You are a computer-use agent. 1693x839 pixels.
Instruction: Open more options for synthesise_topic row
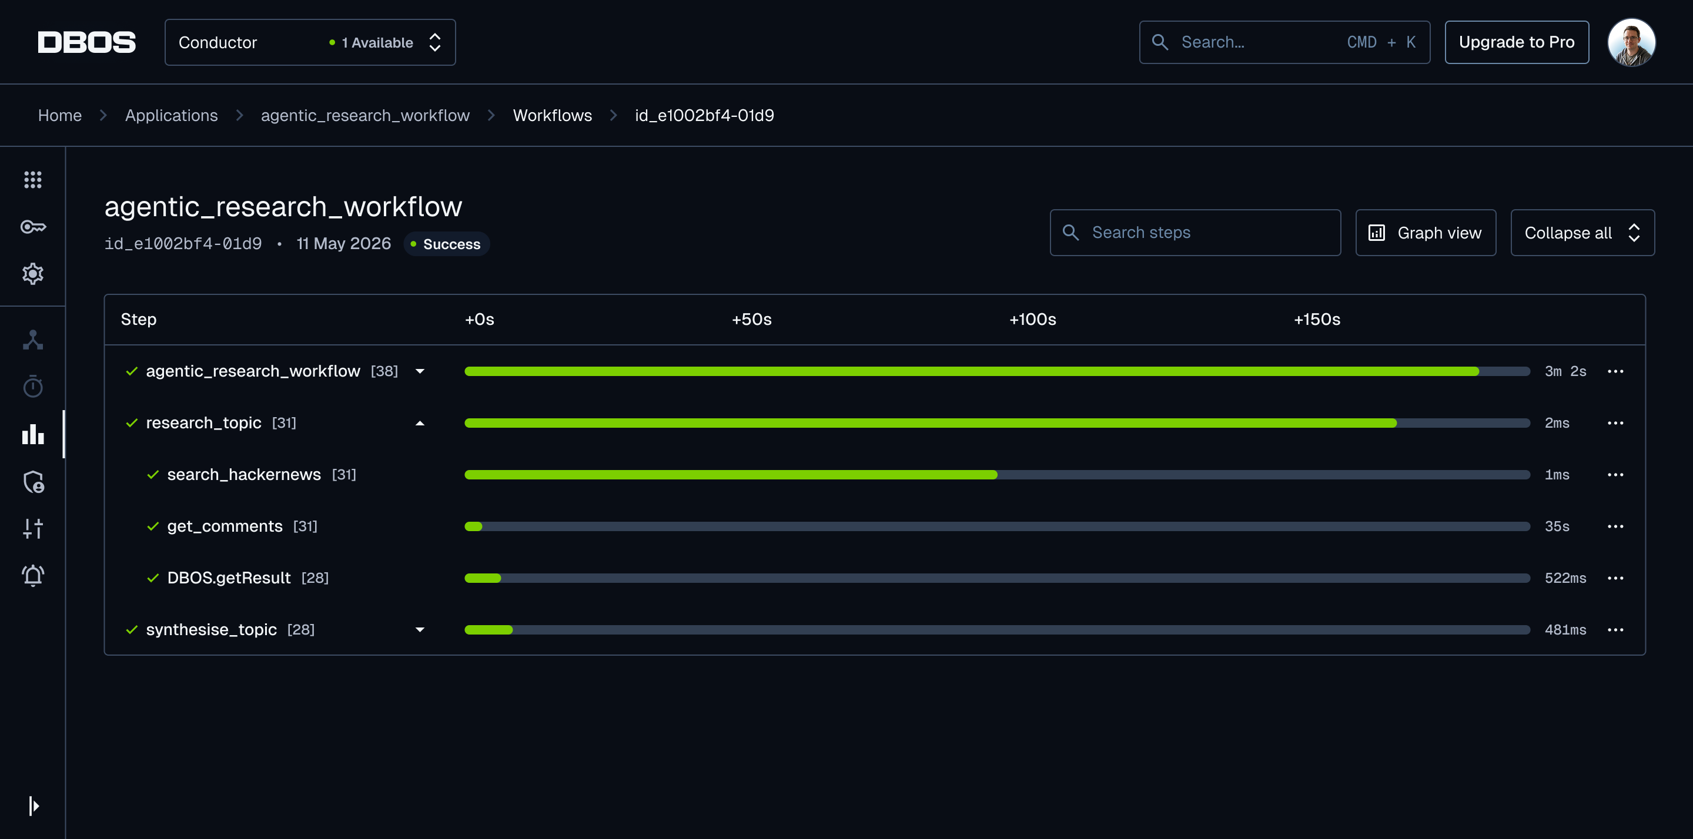[1615, 629]
